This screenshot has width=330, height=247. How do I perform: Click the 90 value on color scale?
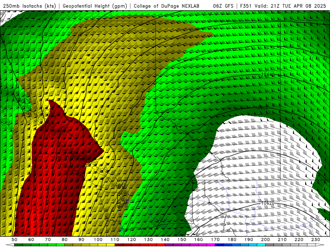coord(81,240)
